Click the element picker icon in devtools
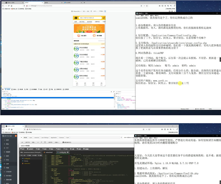 click(2, 89)
